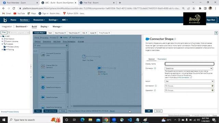The image size is (219, 123).
Task: Open File Explorer from the taskbar
Action: pos(90,120)
